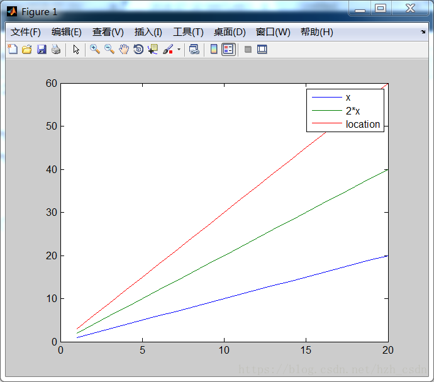Activate the Zoom Out tool
434x382 pixels.
point(109,49)
